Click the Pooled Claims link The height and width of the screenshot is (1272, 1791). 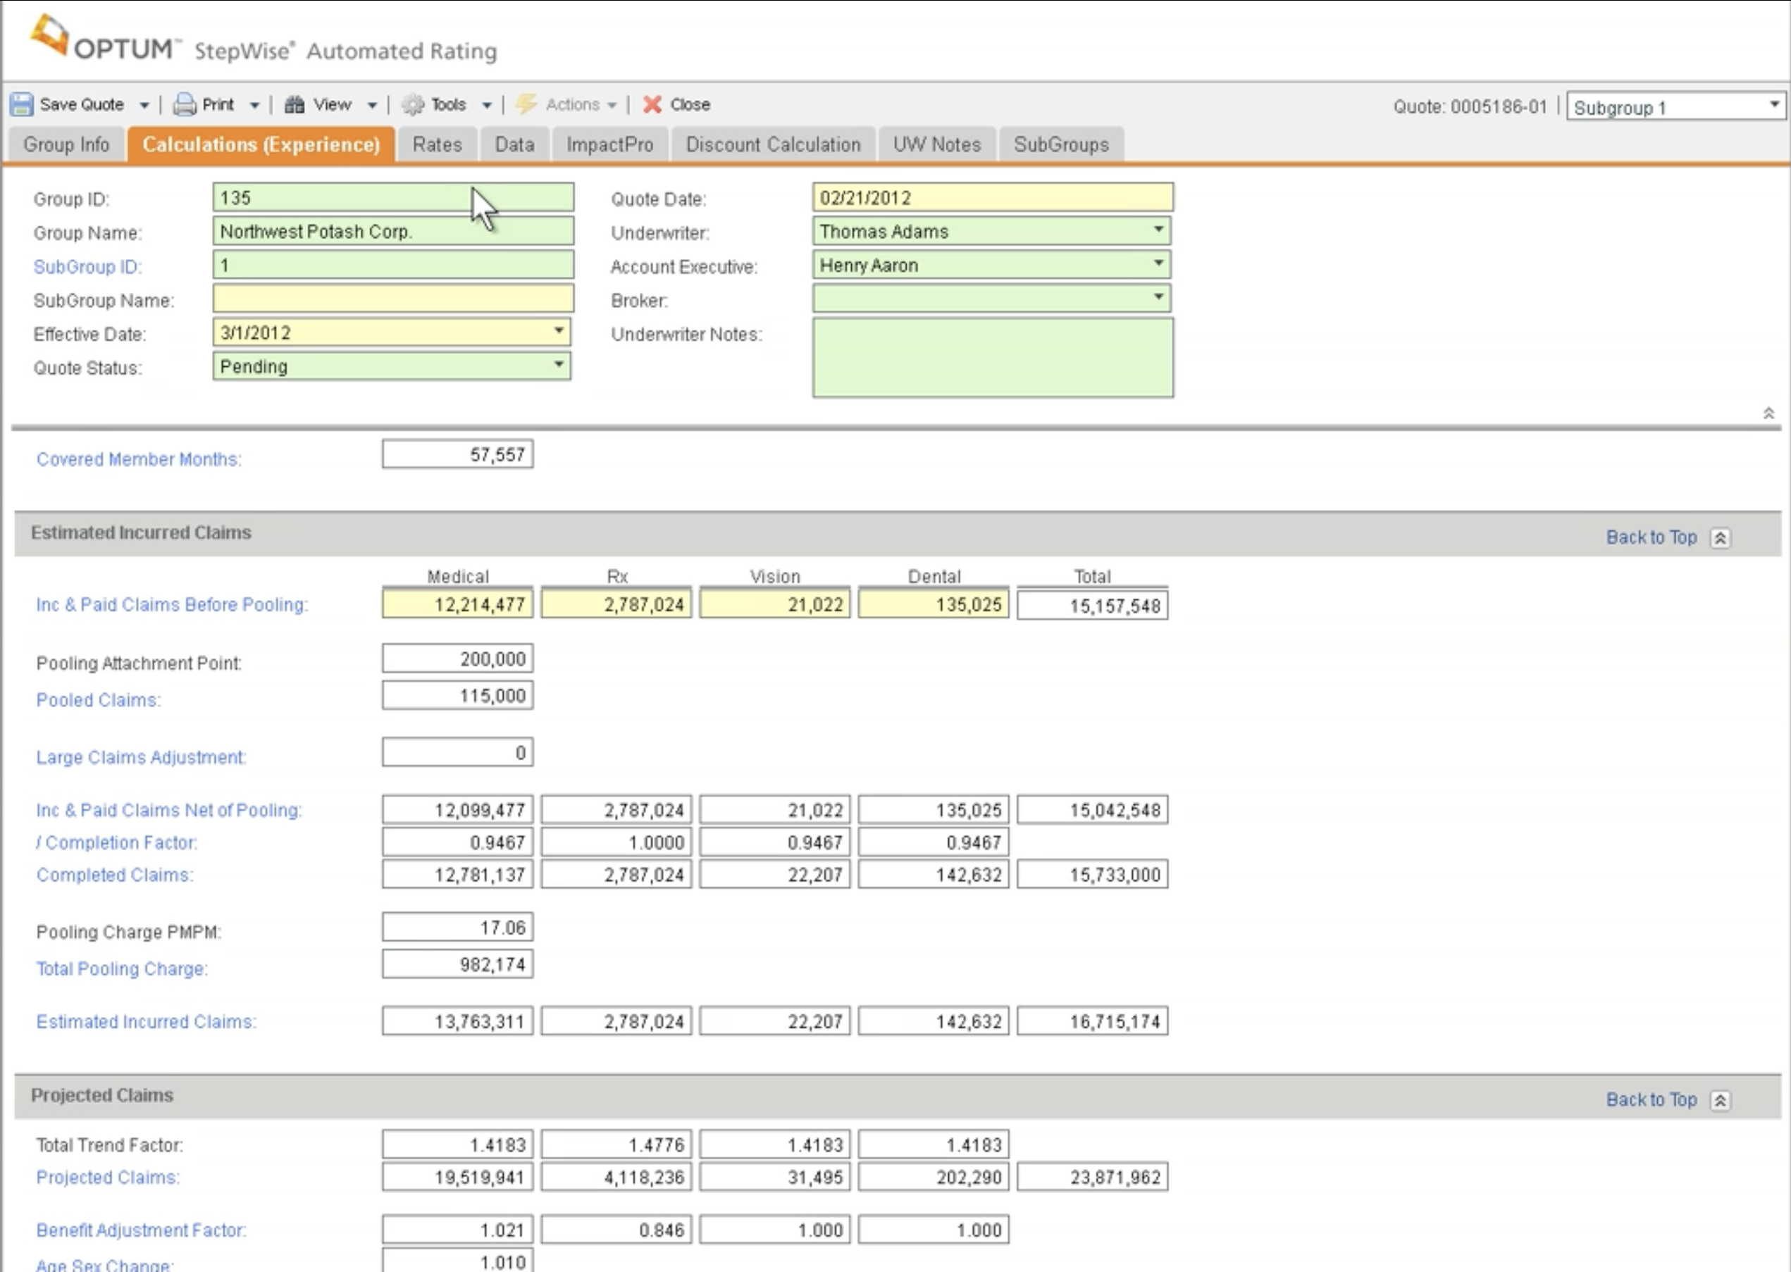click(x=99, y=700)
